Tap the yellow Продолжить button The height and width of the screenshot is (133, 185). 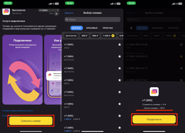point(154,119)
